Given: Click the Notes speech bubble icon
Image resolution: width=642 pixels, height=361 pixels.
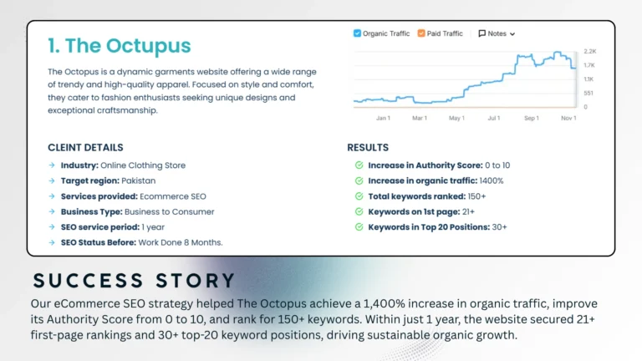Looking at the screenshot, I should point(481,33).
